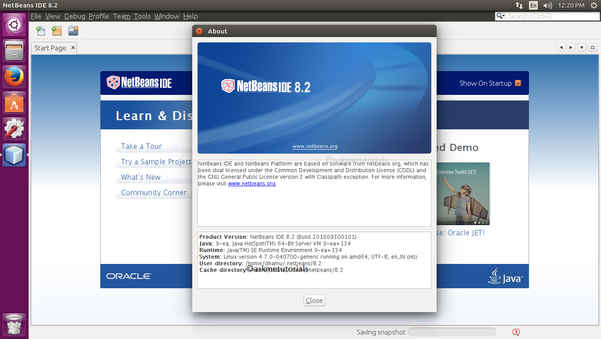Open the Team menu

pyautogui.click(x=122, y=16)
